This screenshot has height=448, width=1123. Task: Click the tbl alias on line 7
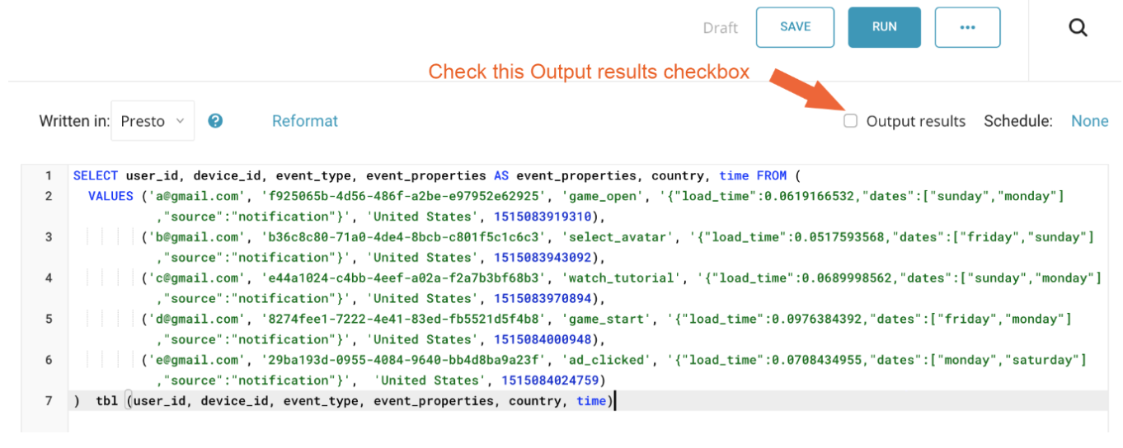[x=106, y=401]
